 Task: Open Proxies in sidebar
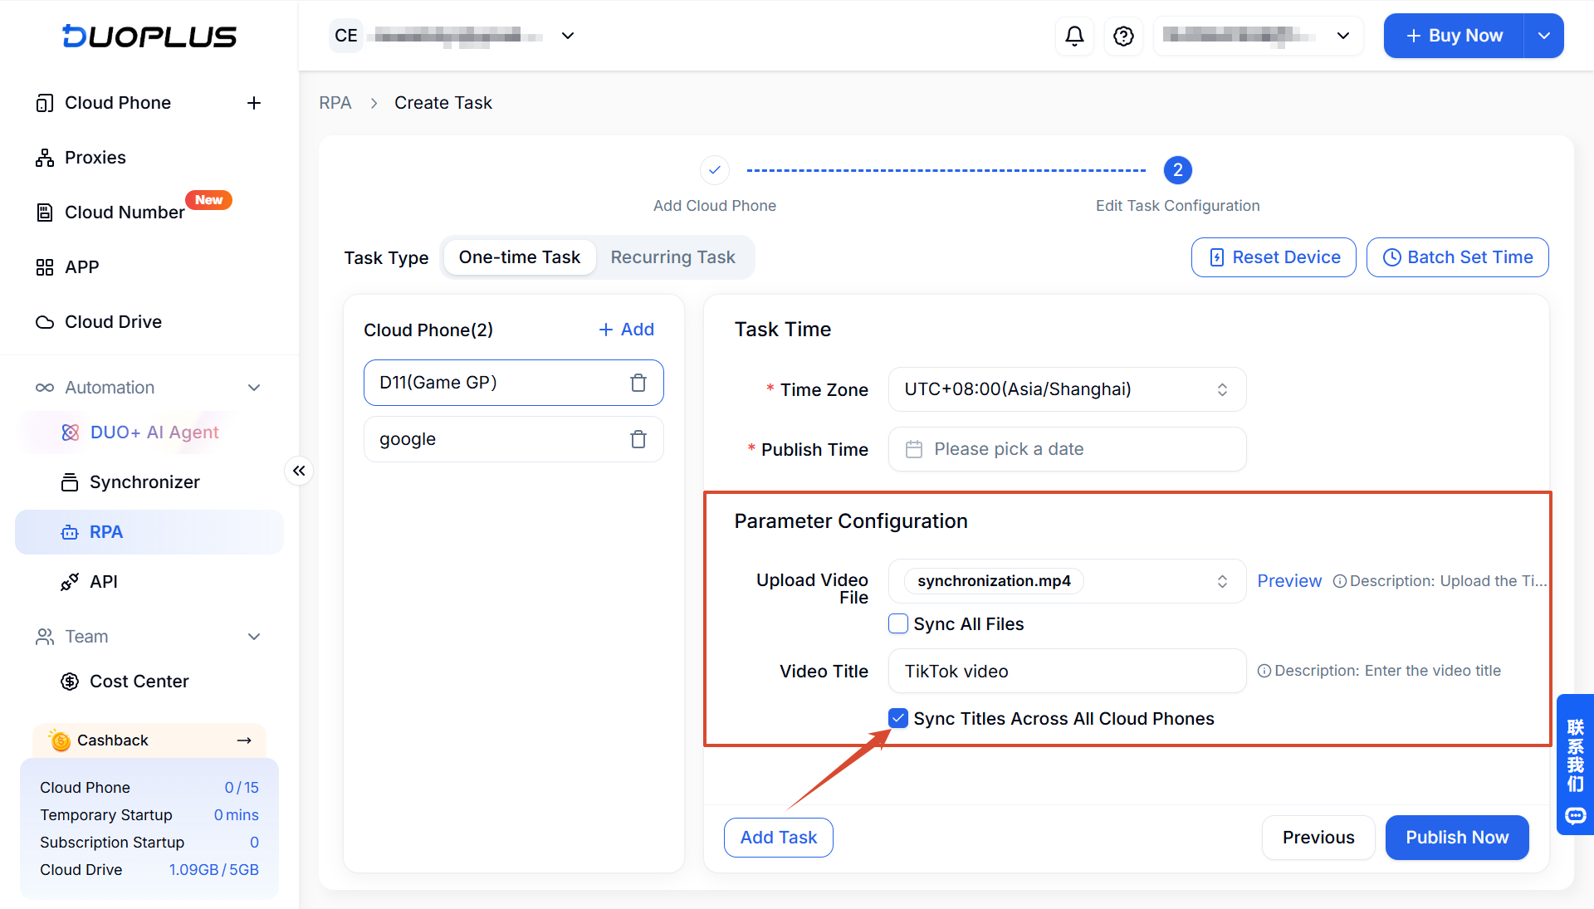[95, 158]
